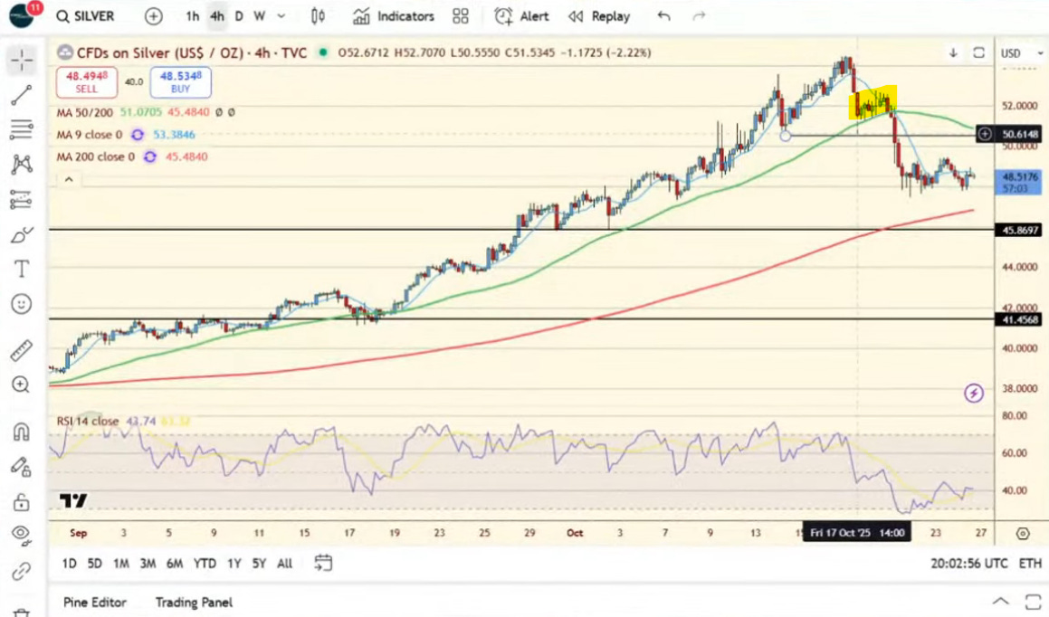Click the purple lightning bolt icon

point(973,393)
